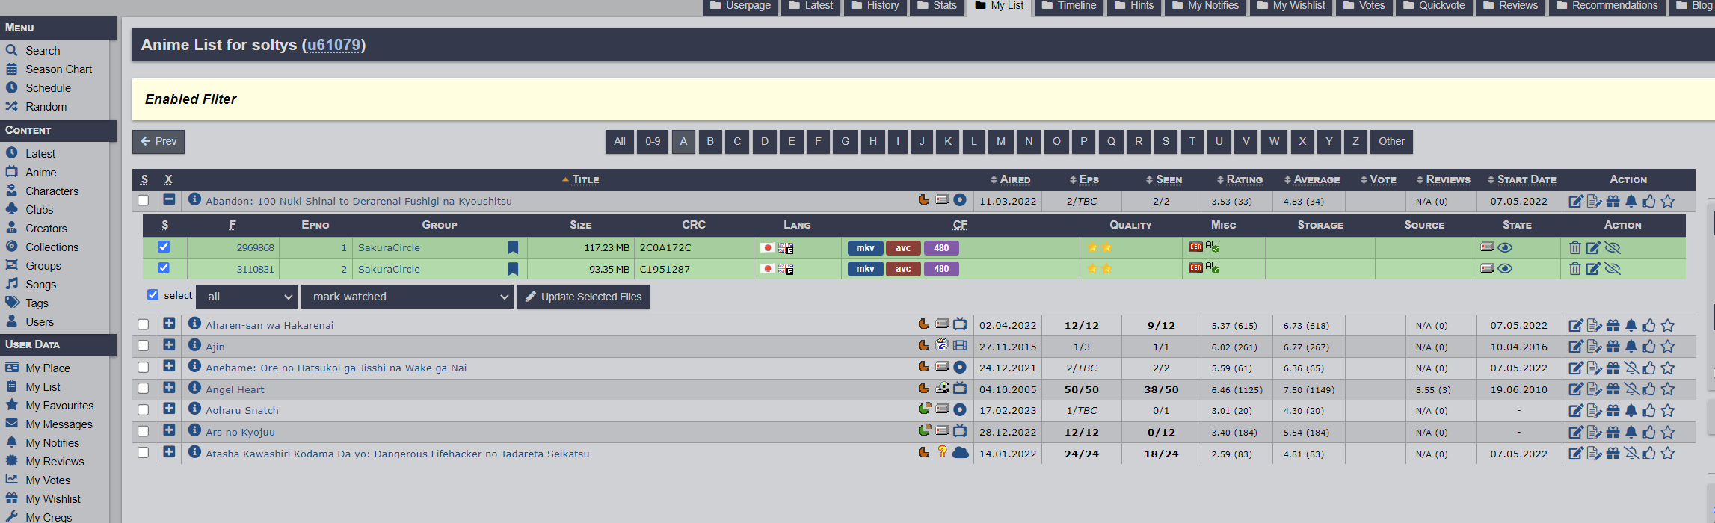Toggle the 'select' checkbox below the file list
This screenshot has height=523, width=1715.
pyautogui.click(x=153, y=295)
